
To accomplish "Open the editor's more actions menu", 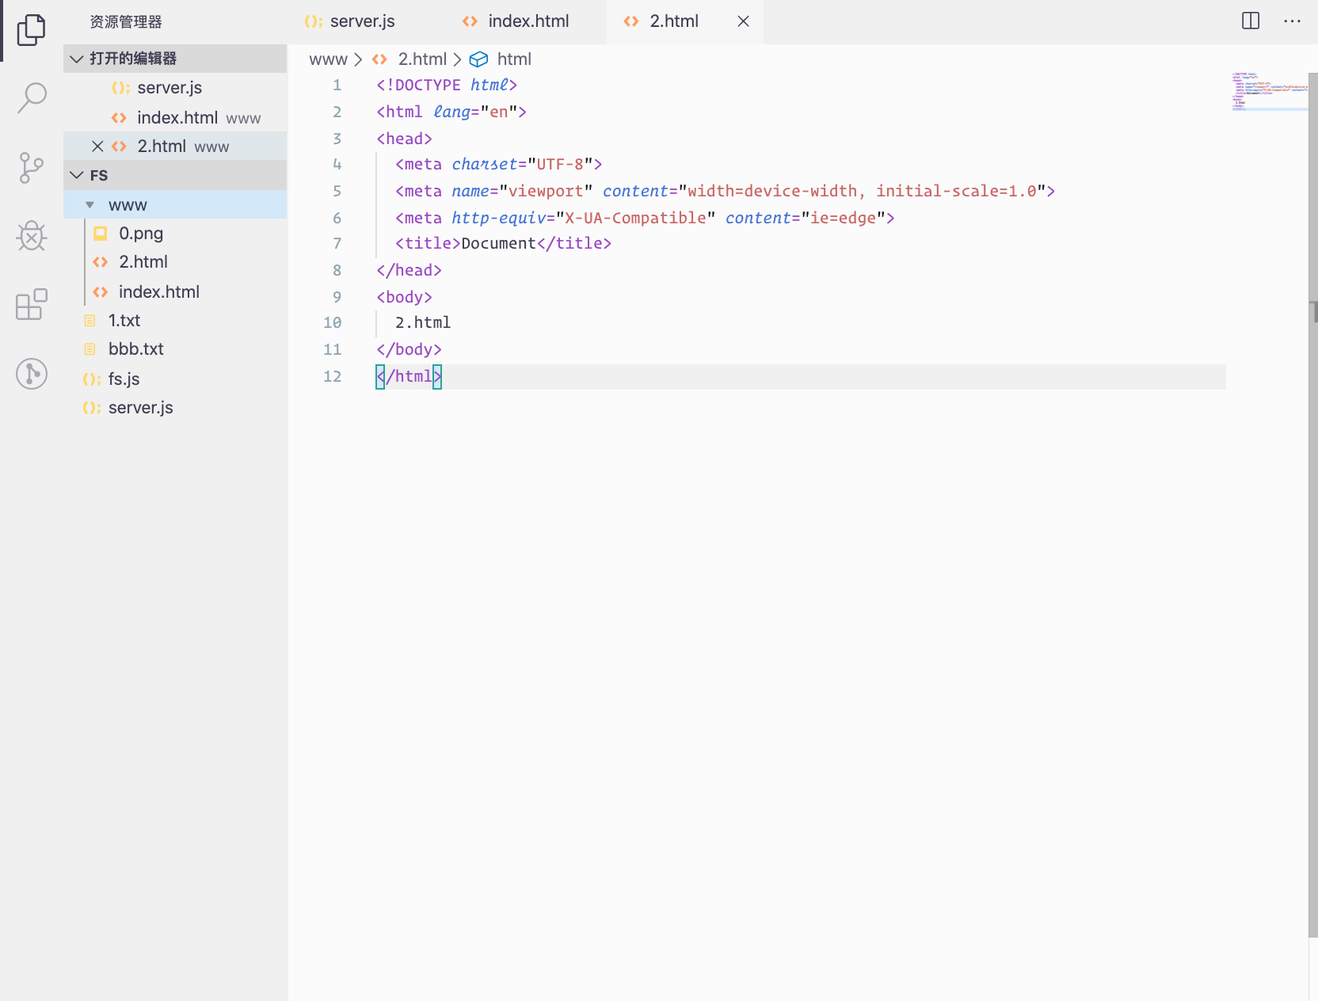I will (x=1292, y=21).
